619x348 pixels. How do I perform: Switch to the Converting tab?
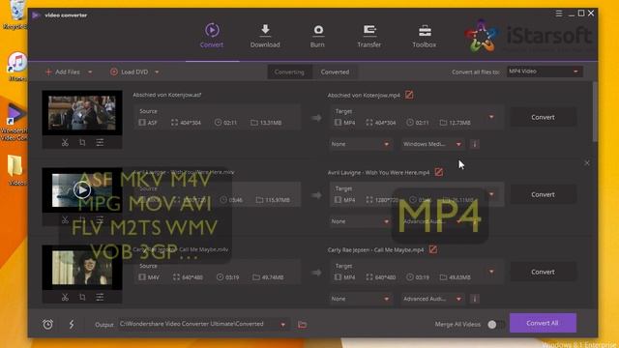pos(289,72)
